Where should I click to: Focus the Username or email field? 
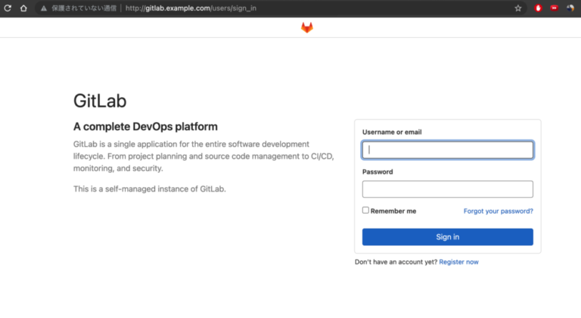coord(447,150)
